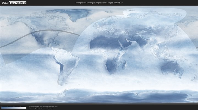Click the neo.sci.gsfc.nasa.gov source link text
This screenshot has height=110, width=198.
[35, 108]
